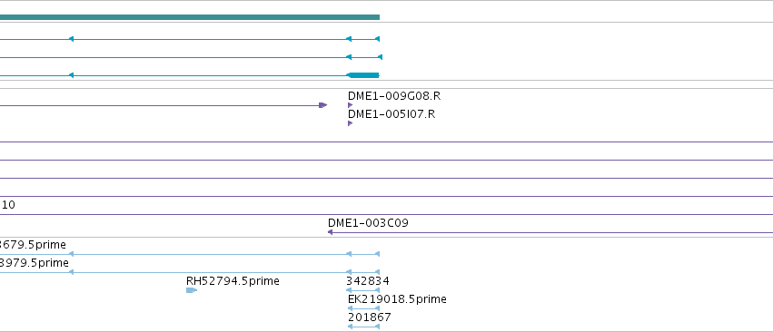Select the partially visible 3979.5prime label
This screenshot has height=332, width=773.
click(34, 263)
